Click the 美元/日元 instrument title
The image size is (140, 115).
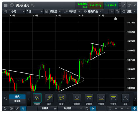pos(23,6)
